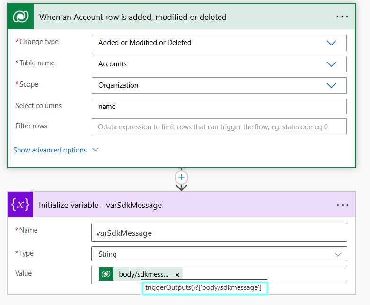Click the 'Initialize variable - varSdkMessage' title
Screen dimensions: 370x305
point(100,205)
